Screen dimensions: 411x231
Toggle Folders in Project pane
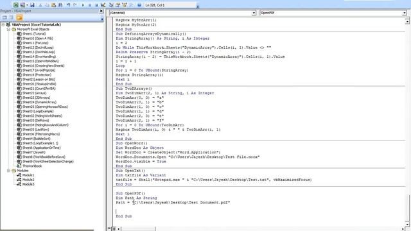[19, 17]
